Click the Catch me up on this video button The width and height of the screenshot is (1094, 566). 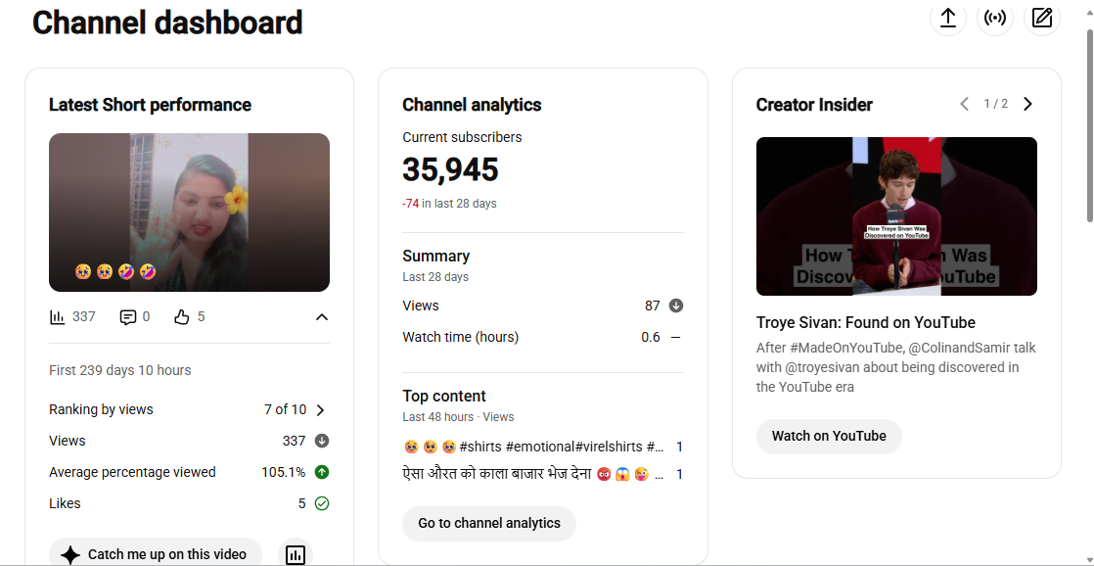(x=155, y=554)
